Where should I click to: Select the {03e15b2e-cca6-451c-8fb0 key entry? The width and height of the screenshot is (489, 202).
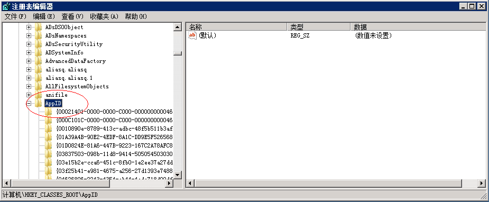[x=114, y=162]
